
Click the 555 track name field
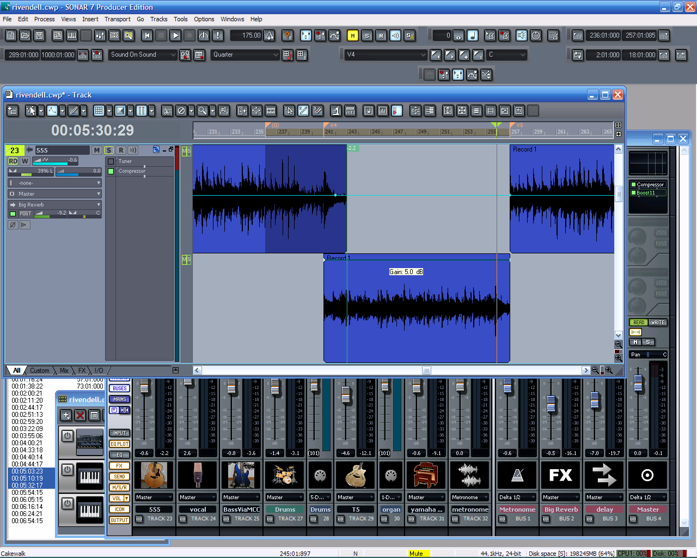pos(62,150)
